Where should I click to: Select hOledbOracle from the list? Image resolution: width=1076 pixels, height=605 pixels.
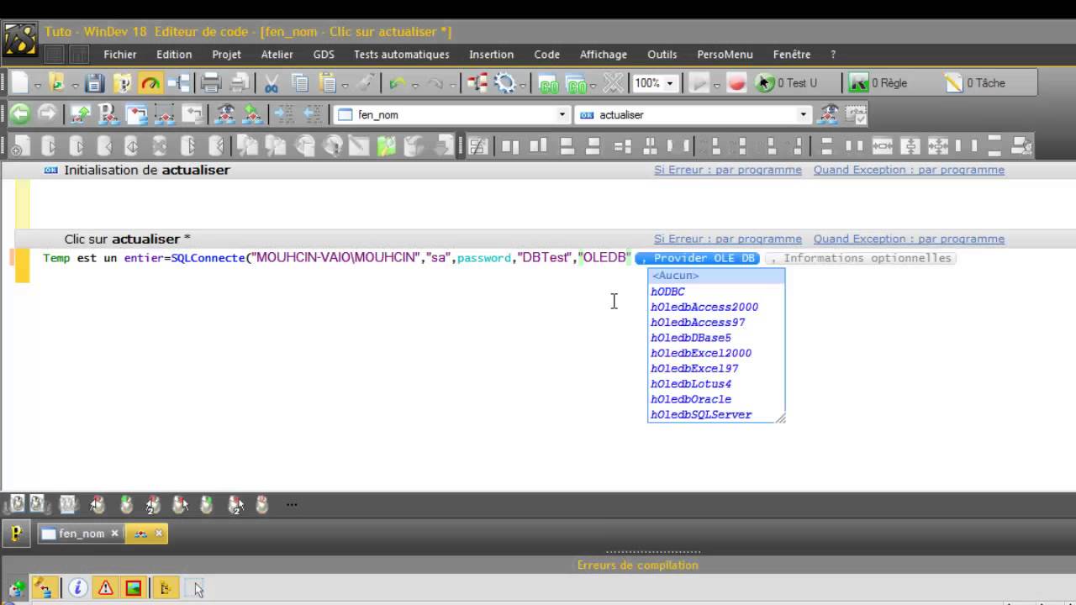pos(716,399)
